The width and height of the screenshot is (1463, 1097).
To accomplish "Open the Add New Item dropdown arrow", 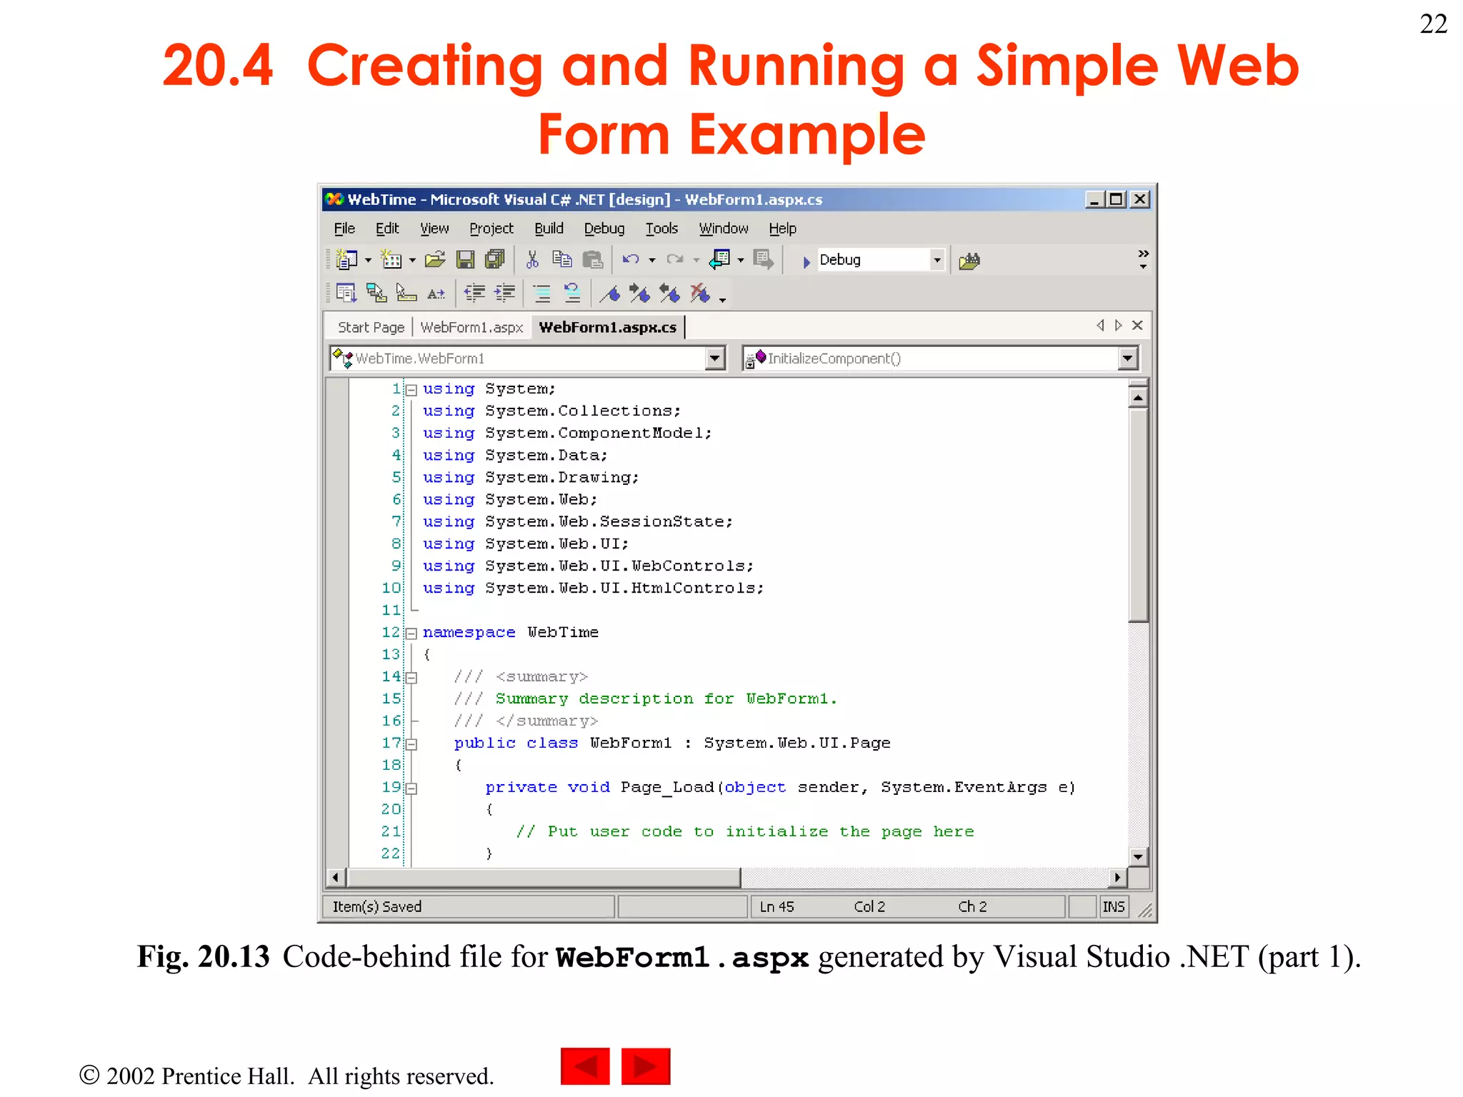I will click(x=412, y=261).
